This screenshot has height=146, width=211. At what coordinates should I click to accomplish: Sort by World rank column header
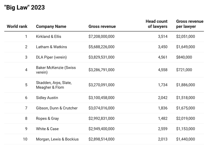coord(17,26)
